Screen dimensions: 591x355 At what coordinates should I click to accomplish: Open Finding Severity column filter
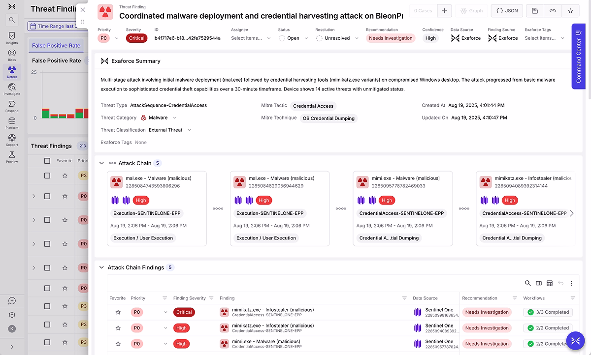(211, 298)
